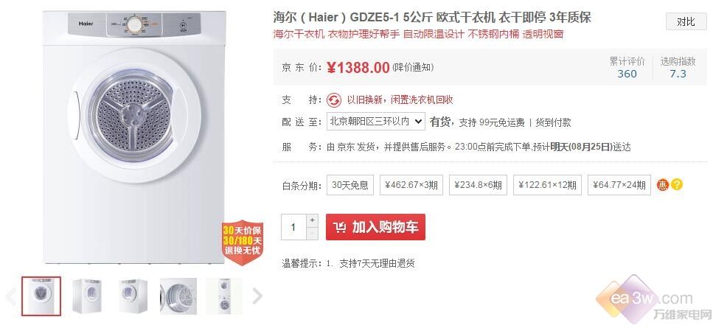Screen dimensions: 713x328
Task: Select the drum interior close-up thumbnail
Action: click(x=178, y=296)
